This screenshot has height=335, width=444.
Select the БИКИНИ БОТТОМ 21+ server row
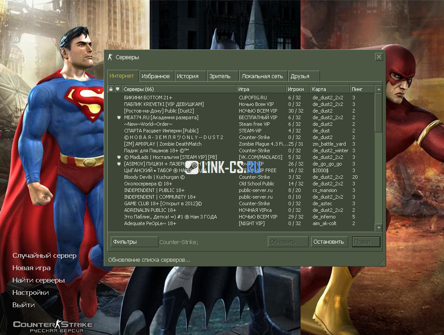coord(177,98)
